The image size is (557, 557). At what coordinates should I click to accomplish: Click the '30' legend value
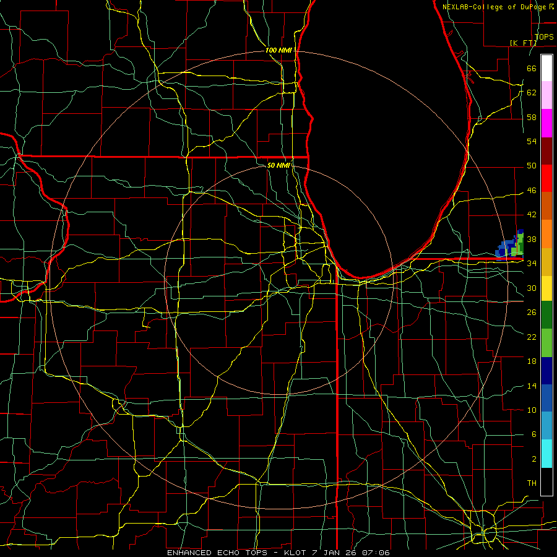[532, 288]
